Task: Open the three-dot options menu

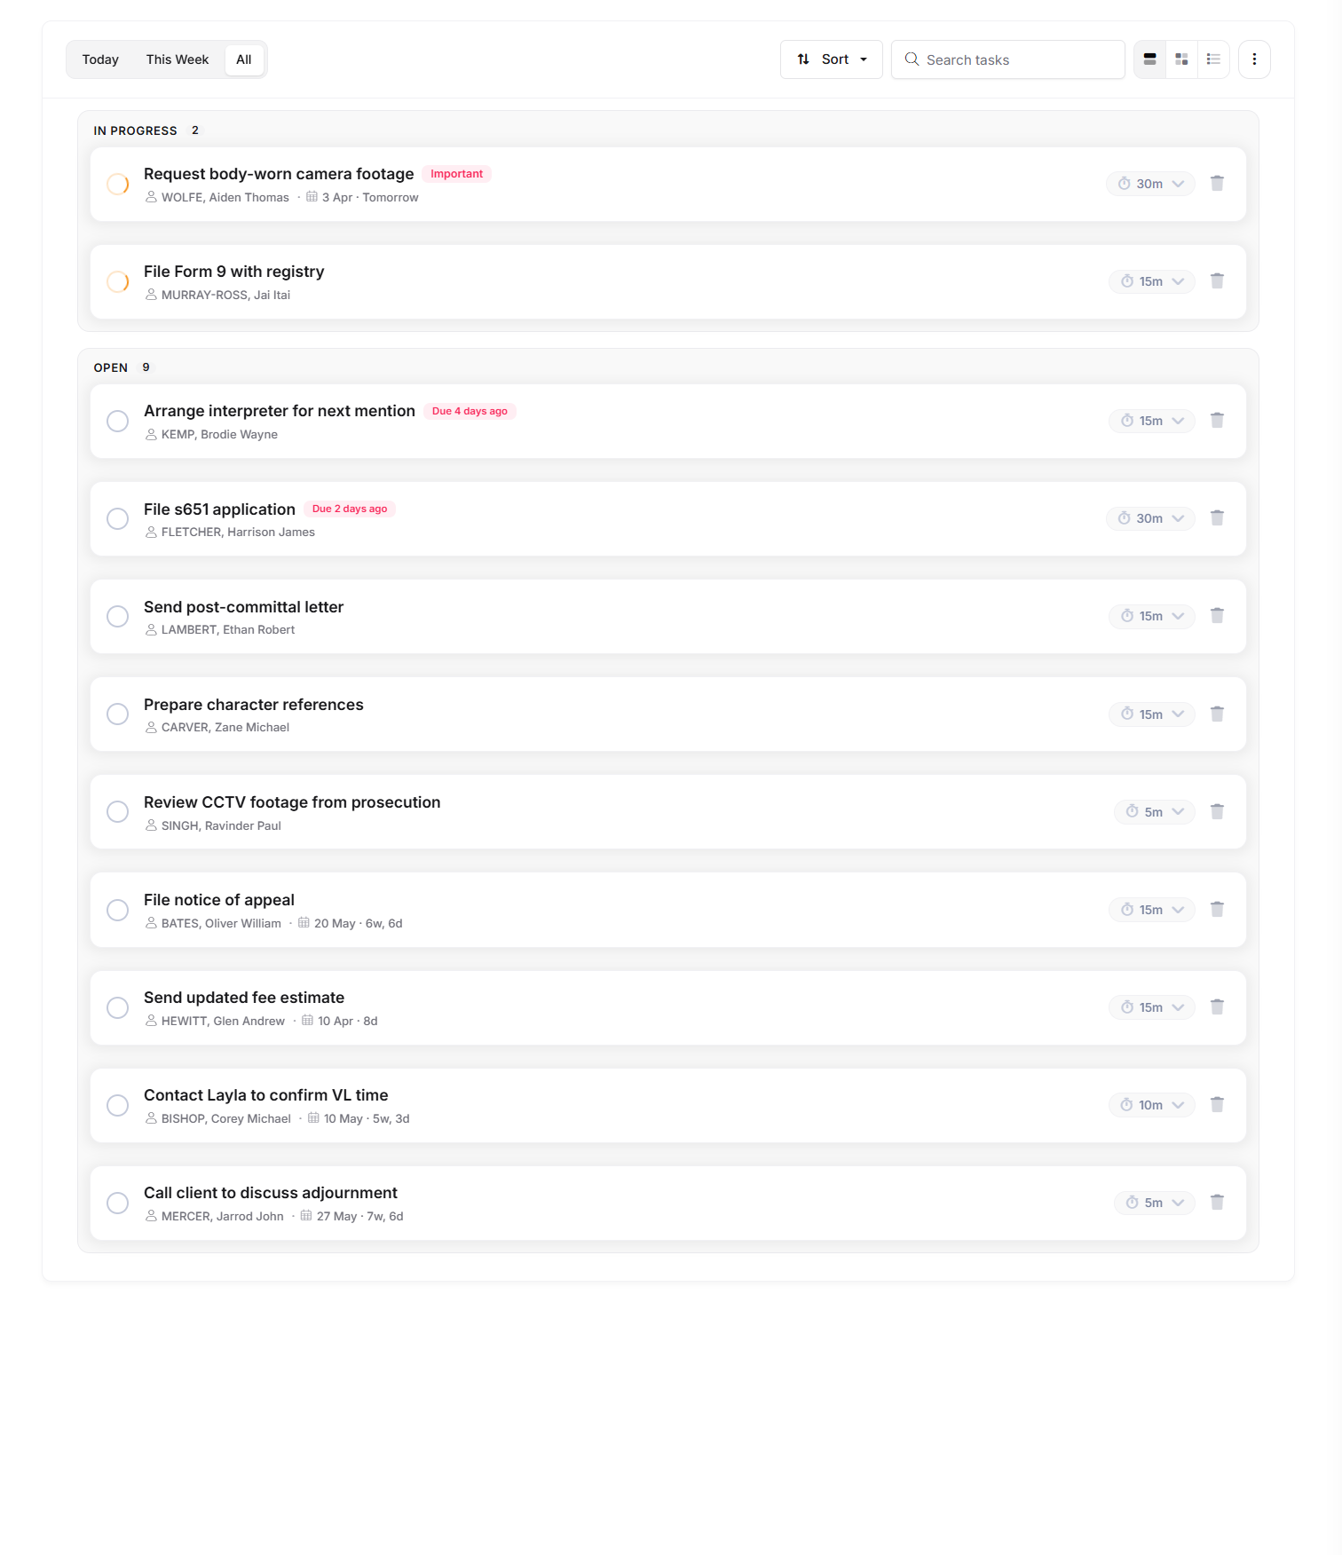Action: pos(1254,59)
